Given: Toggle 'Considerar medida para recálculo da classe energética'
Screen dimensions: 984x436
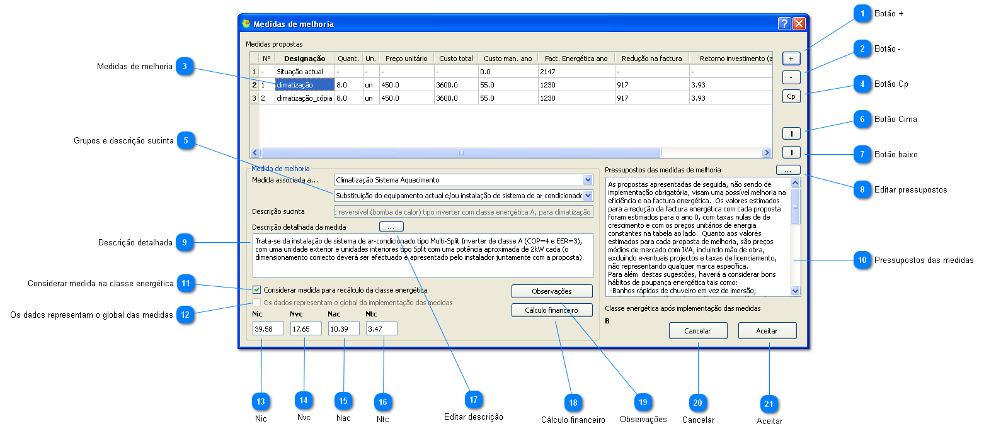Looking at the screenshot, I should tap(257, 290).
